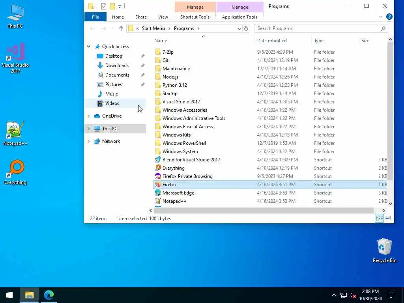Select the Node.js folder row
Image resolution: width=404 pixels, height=303 pixels.
click(x=271, y=77)
